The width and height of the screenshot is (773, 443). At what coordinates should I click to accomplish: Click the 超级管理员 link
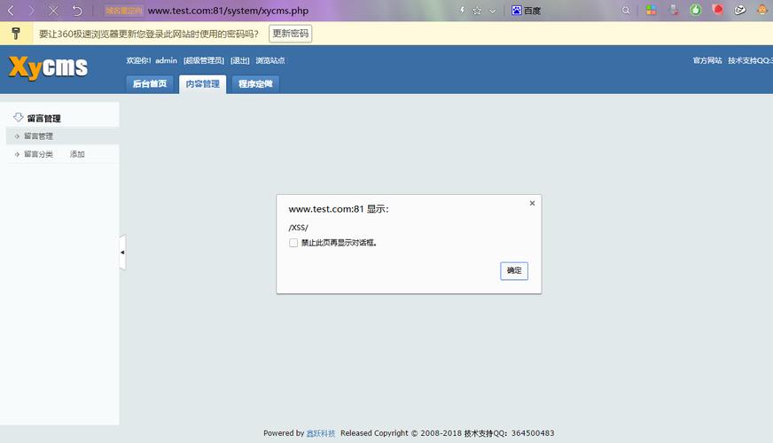pos(204,60)
